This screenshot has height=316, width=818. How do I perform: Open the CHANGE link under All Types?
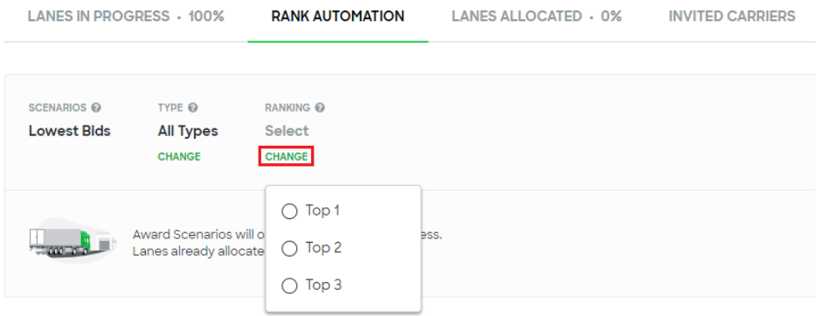179,156
